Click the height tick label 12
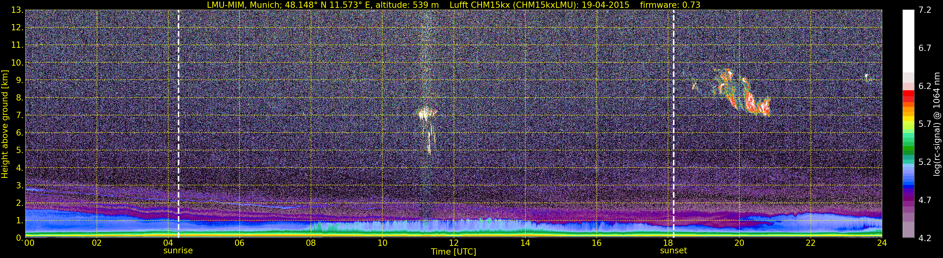 point(17,28)
